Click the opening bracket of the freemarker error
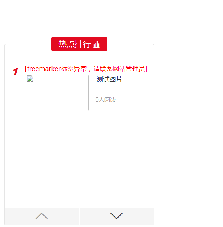Image resolution: width=223 pixels, height=227 pixels. pyautogui.click(x=26, y=69)
